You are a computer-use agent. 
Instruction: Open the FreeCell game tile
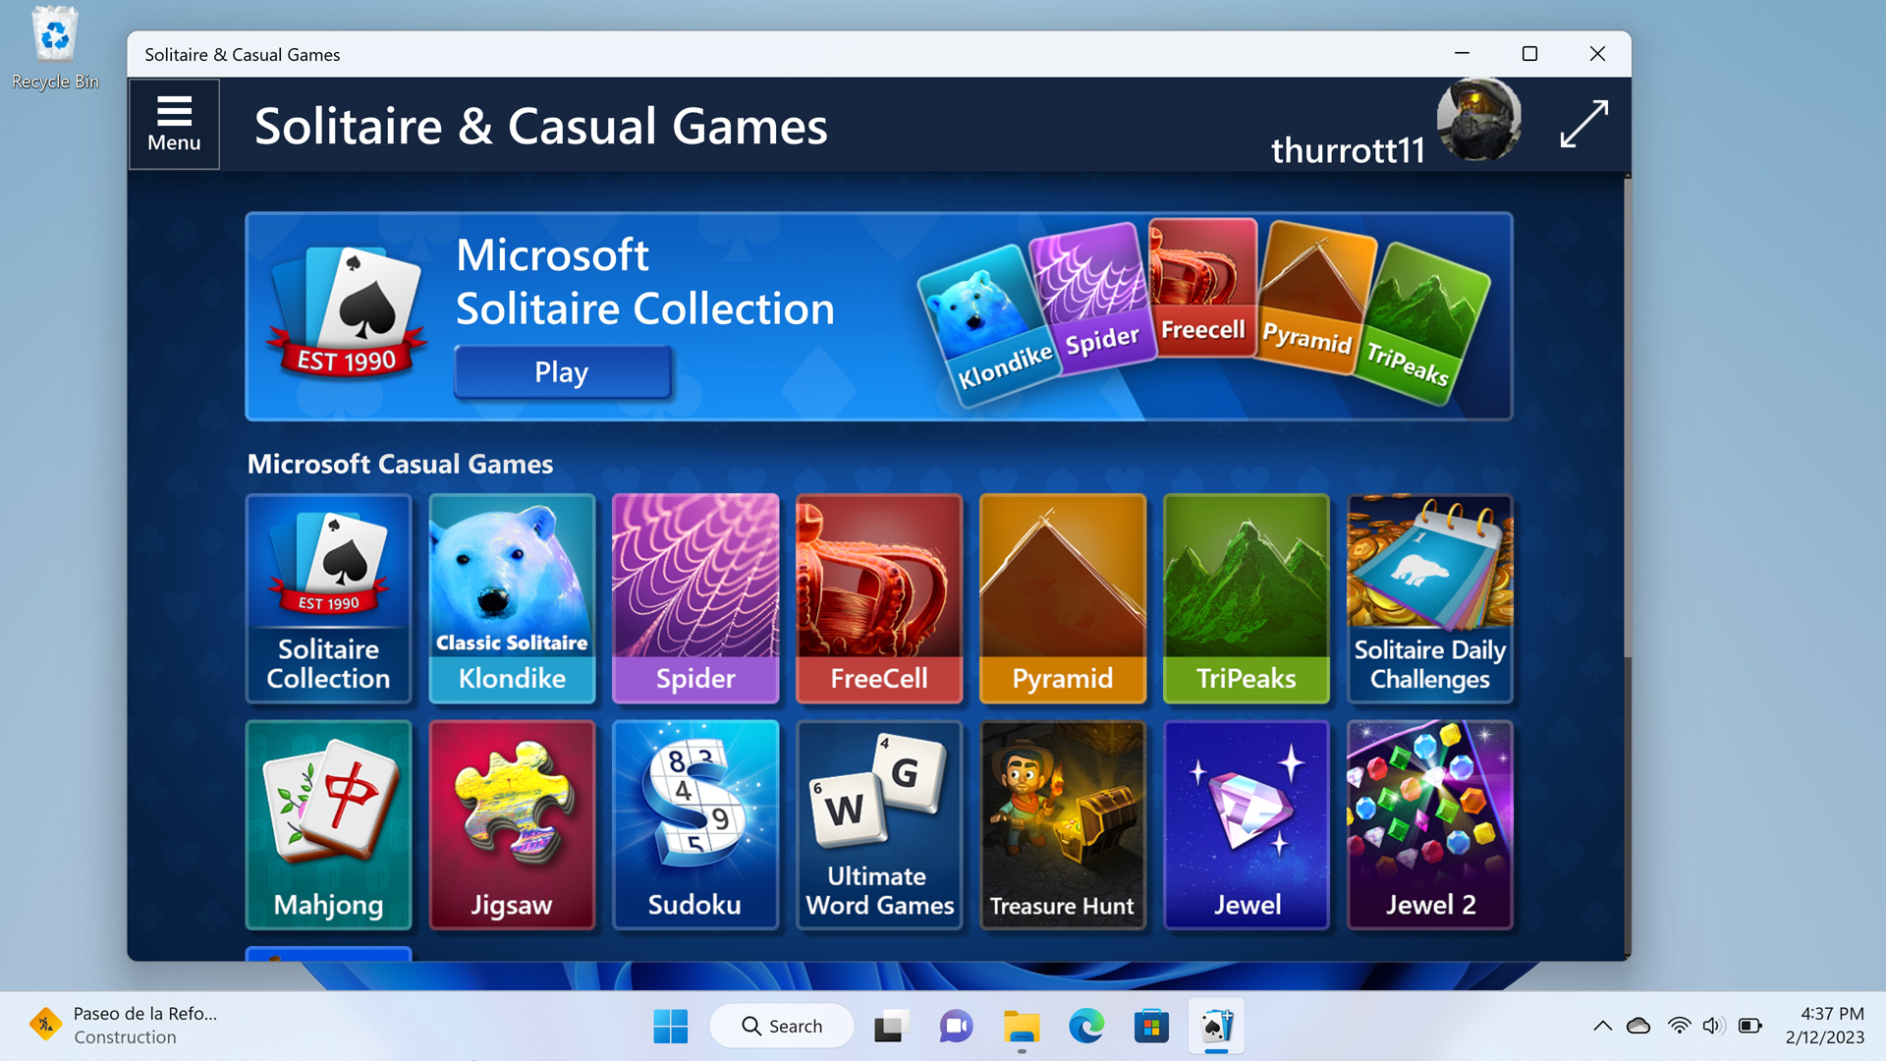coord(879,598)
